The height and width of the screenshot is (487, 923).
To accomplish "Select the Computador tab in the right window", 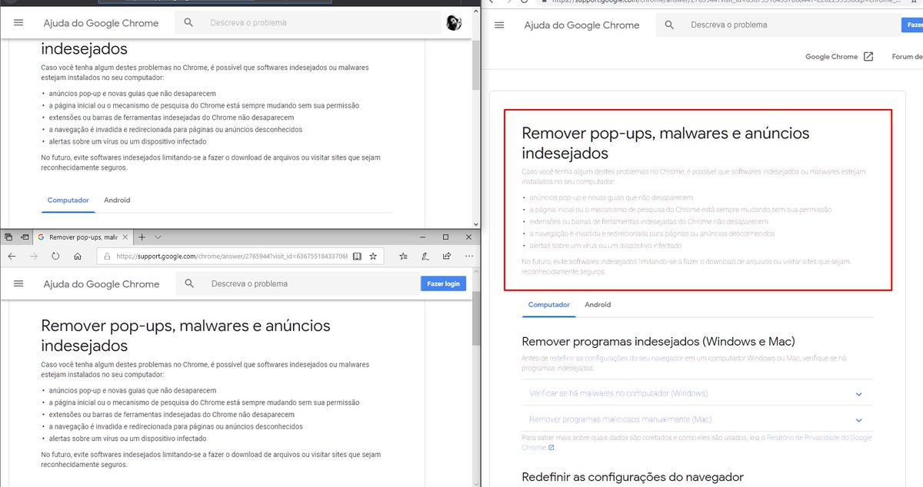I will [x=549, y=304].
